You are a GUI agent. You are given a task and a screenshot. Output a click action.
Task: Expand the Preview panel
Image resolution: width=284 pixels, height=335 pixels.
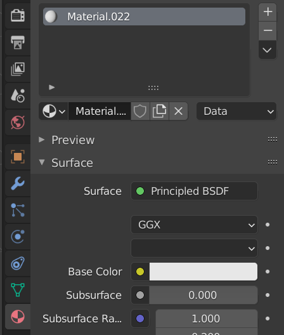tap(42, 140)
